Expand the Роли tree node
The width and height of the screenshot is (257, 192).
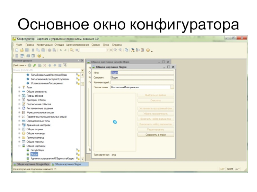(x=19, y=87)
